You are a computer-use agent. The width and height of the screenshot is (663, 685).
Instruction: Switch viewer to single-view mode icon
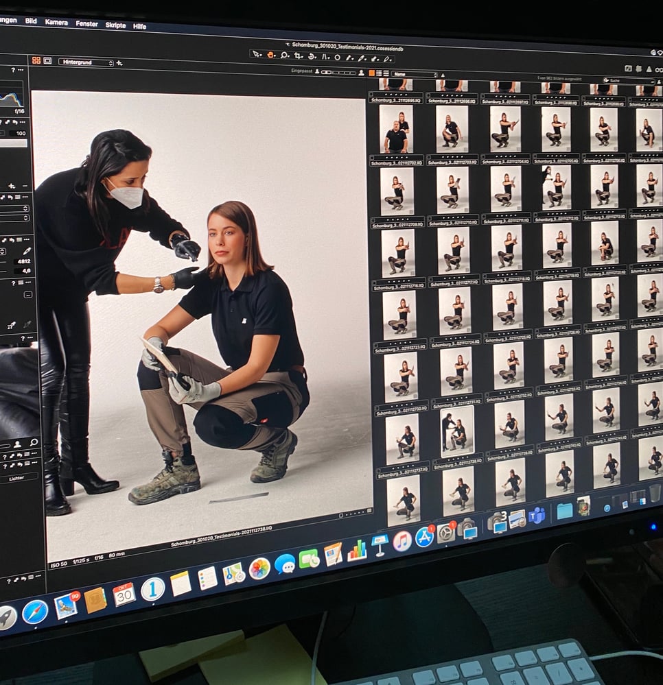pyautogui.click(x=47, y=61)
